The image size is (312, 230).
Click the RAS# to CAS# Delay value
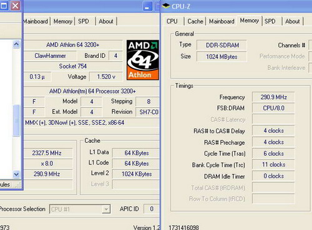click(273, 131)
